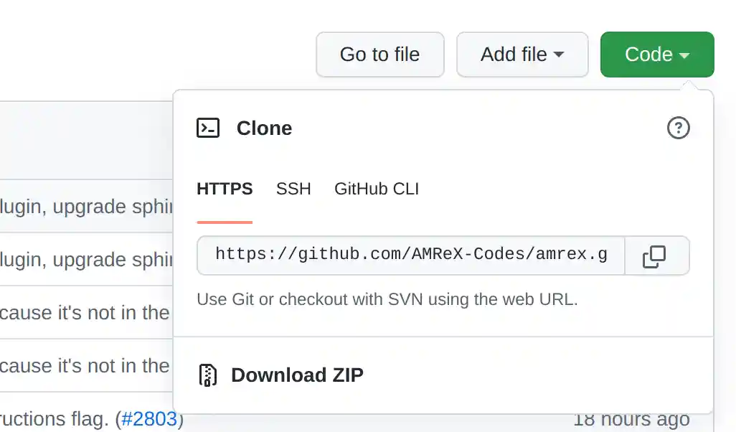Switch to the SSH tab
736x432 pixels.
pyautogui.click(x=293, y=189)
